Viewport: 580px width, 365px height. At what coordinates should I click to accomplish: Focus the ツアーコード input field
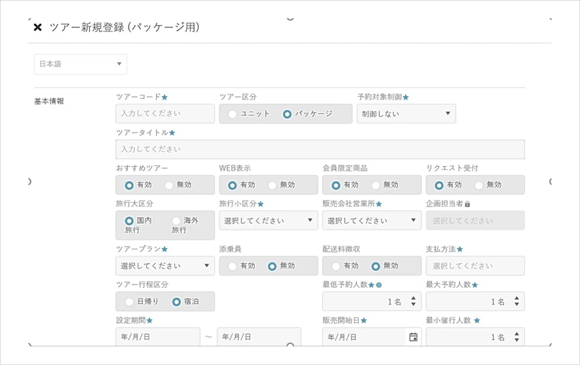(165, 113)
